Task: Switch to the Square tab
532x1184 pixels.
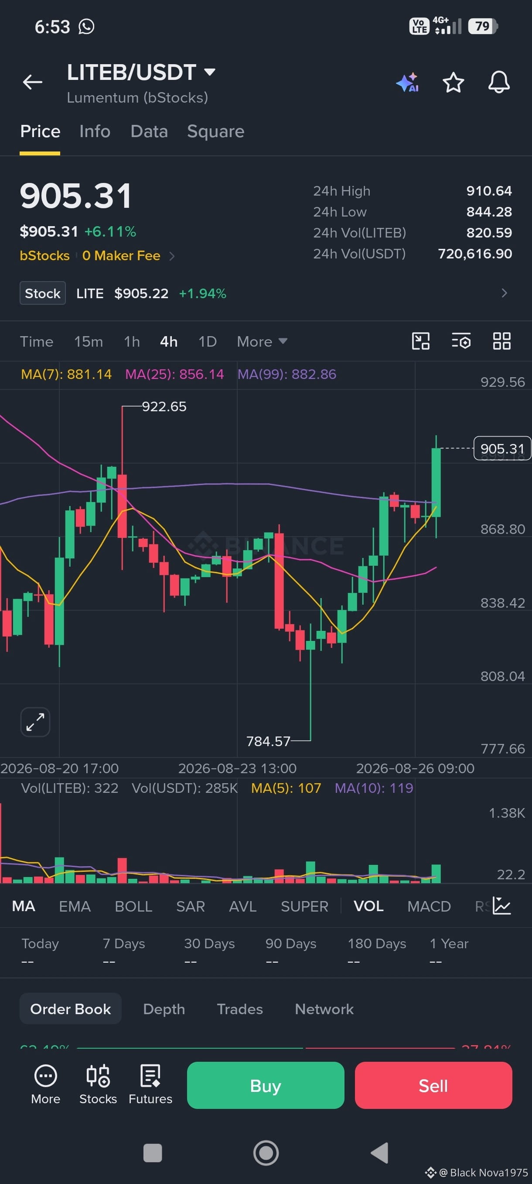Action: [x=216, y=131]
